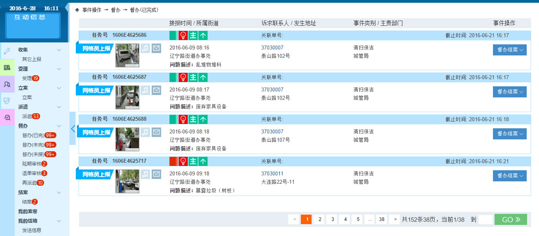Image resolution: width=539 pixels, height=236 pixels.
Task: Collapse the 派遣 section in sidebar
Action: coord(59,107)
